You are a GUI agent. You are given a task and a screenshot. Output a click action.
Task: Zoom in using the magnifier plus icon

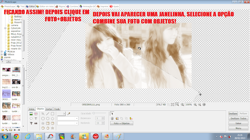tap(195, 105)
